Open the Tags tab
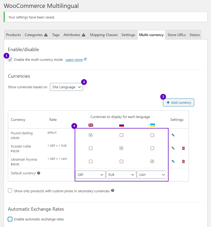Viewport: 211px width, 227px height. 56,35
